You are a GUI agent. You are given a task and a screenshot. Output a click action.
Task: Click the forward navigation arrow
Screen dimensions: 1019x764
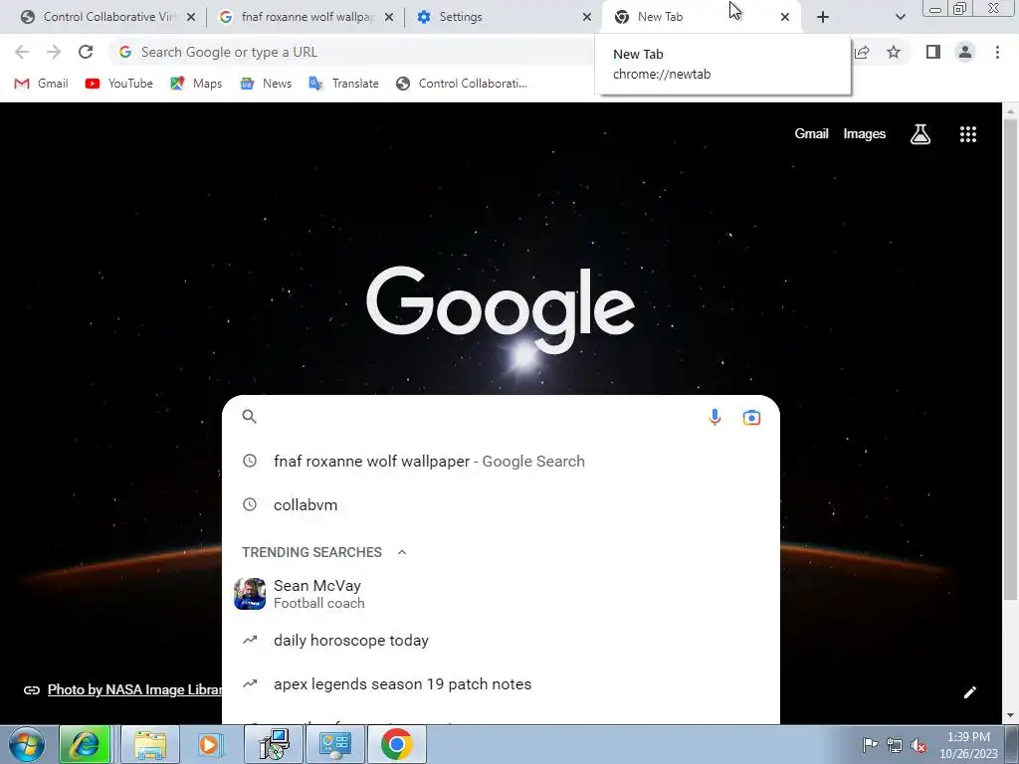pyautogui.click(x=54, y=52)
